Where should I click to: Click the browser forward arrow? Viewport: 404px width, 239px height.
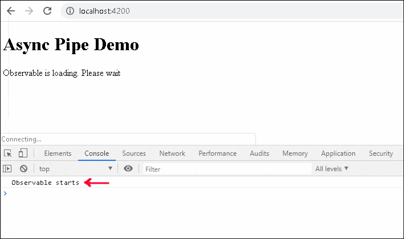tap(29, 11)
